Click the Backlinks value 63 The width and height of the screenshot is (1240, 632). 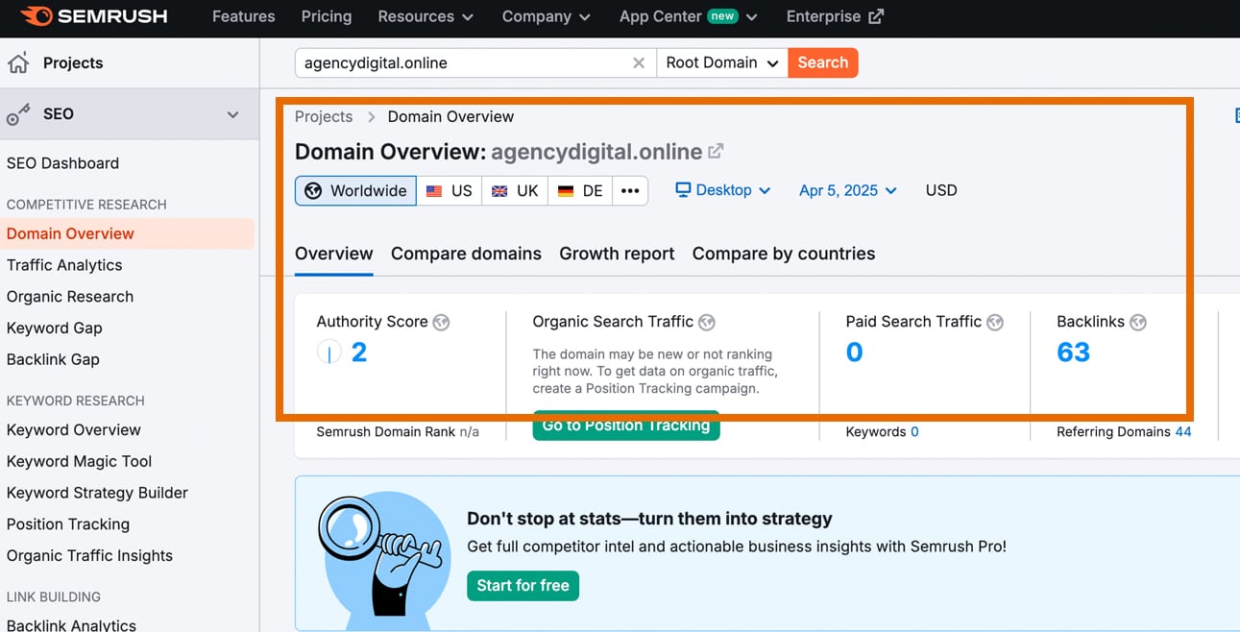pyautogui.click(x=1073, y=352)
